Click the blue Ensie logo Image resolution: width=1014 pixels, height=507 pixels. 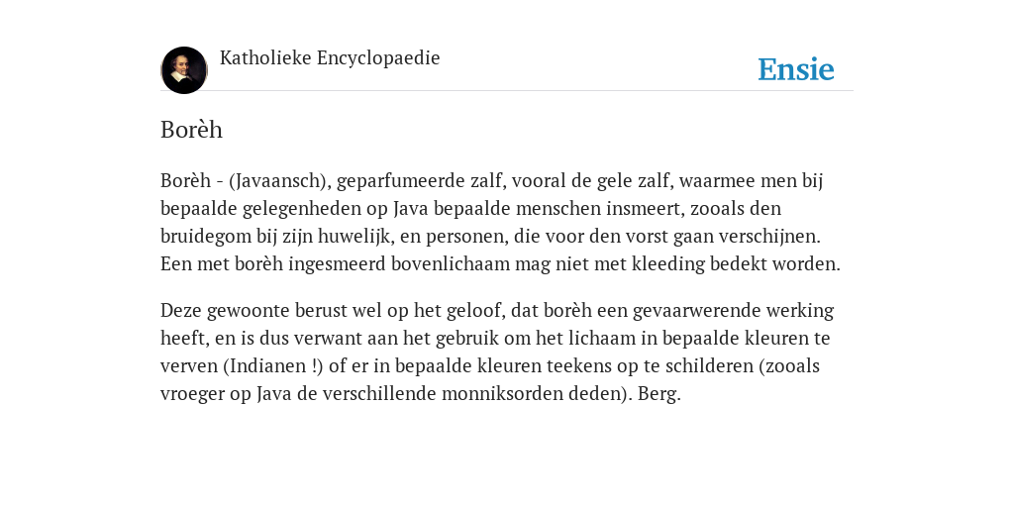pyautogui.click(x=796, y=69)
